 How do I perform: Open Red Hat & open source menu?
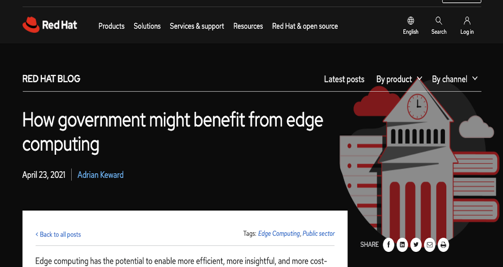[305, 26]
